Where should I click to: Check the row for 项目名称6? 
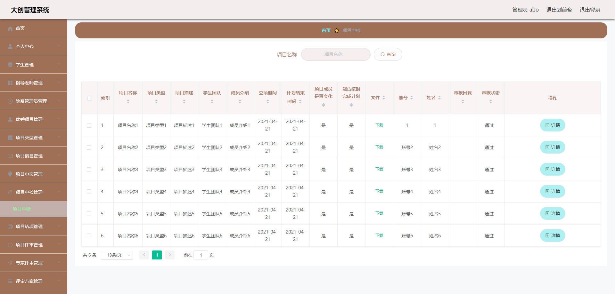pos(89,236)
